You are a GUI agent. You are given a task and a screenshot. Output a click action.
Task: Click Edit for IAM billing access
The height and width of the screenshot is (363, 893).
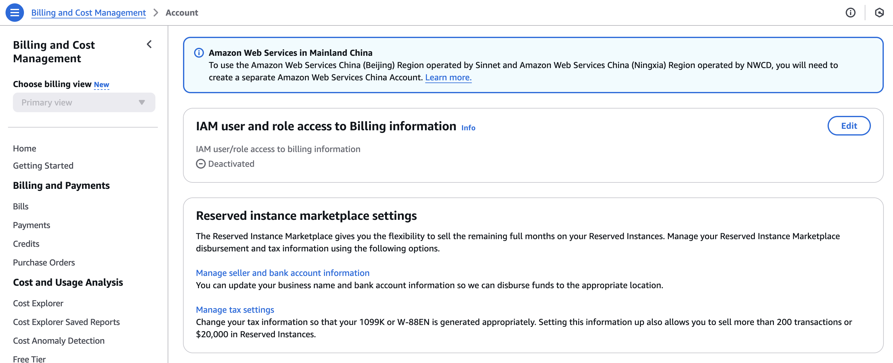pyautogui.click(x=849, y=126)
